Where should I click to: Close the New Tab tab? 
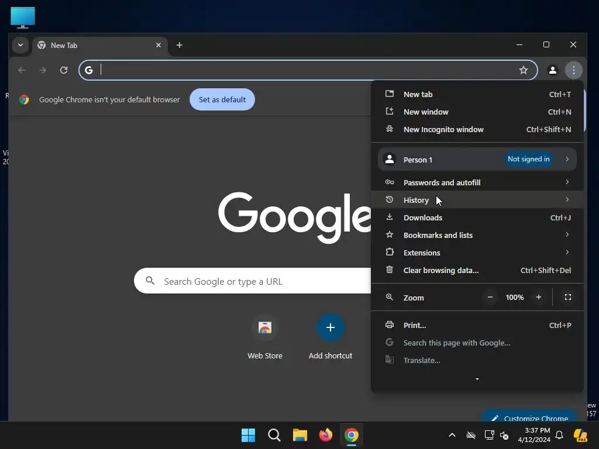pyautogui.click(x=159, y=45)
